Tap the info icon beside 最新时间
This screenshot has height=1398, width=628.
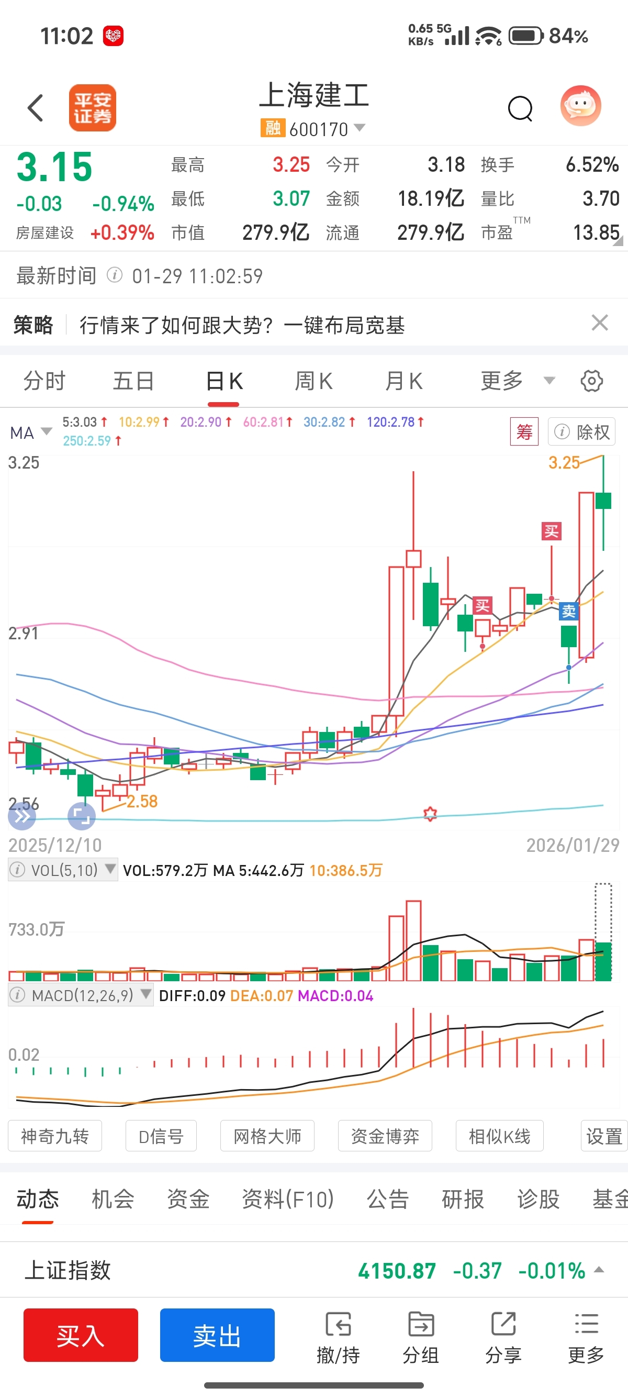tap(115, 275)
